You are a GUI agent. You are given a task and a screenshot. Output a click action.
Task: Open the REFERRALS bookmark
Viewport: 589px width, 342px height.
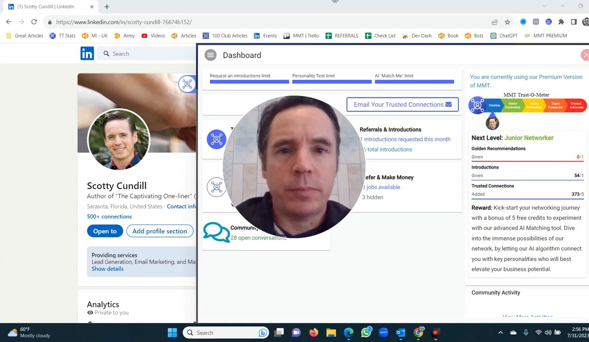(342, 36)
